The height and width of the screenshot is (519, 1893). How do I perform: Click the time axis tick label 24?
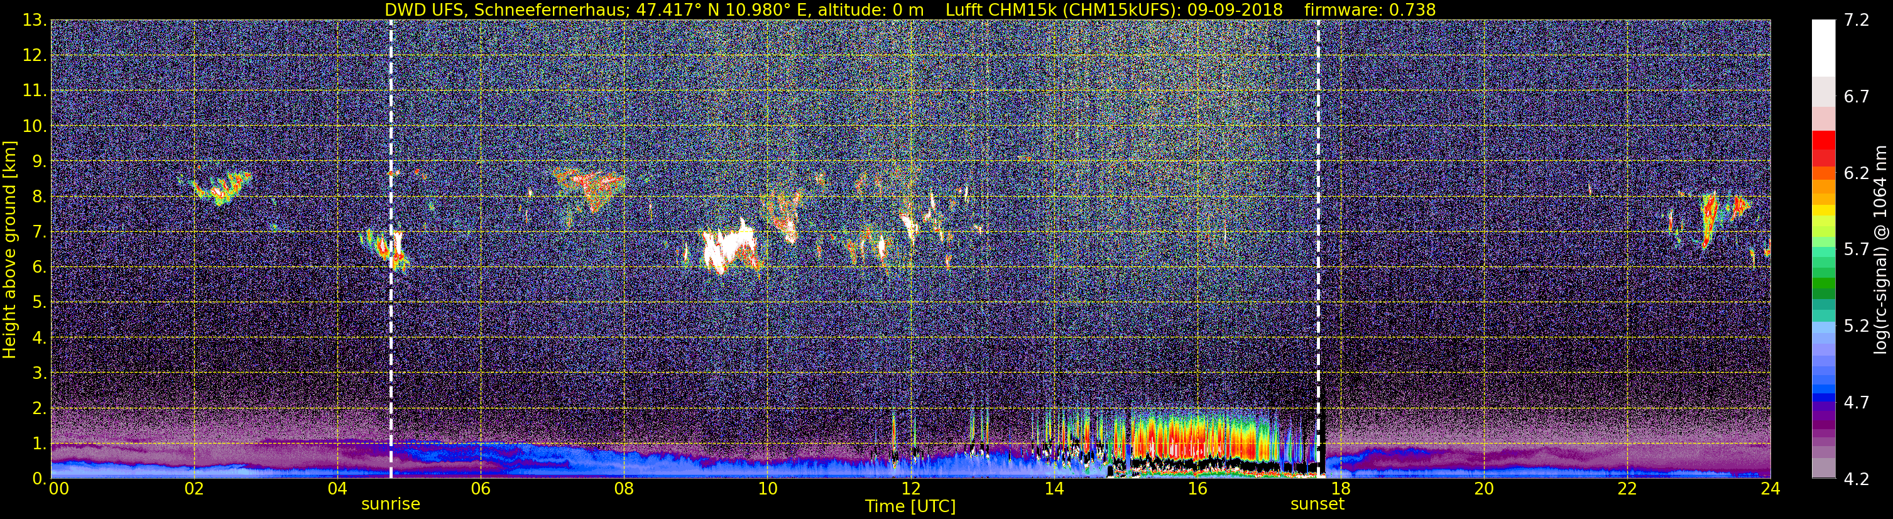[1769, 489]
